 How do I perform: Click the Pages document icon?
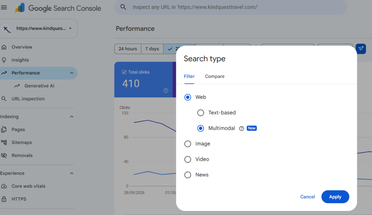(x=4, y=130)
